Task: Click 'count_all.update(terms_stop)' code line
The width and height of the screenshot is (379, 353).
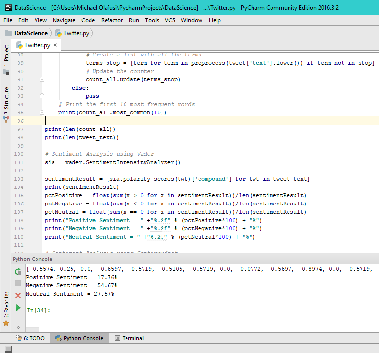Action: [x=133, y=79]
